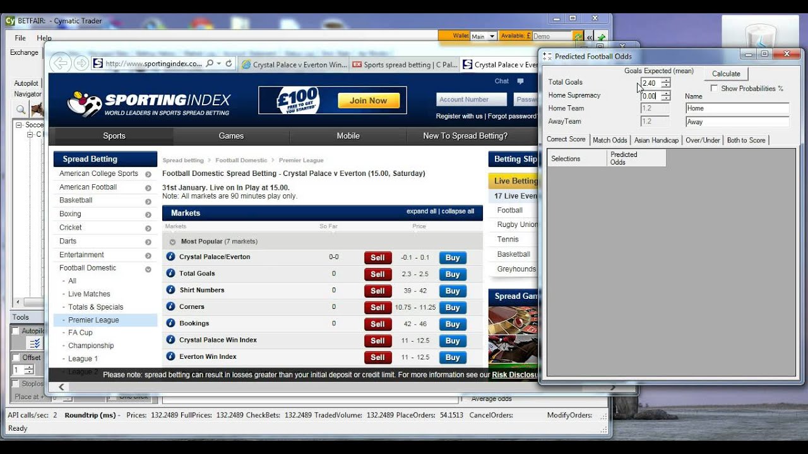
Task: Click info icon beside Total Goals market
Action: [x=170, y=273]
